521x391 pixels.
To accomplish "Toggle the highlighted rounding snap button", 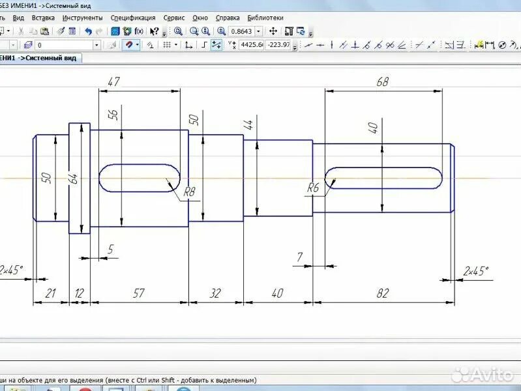I will [216, 45].
